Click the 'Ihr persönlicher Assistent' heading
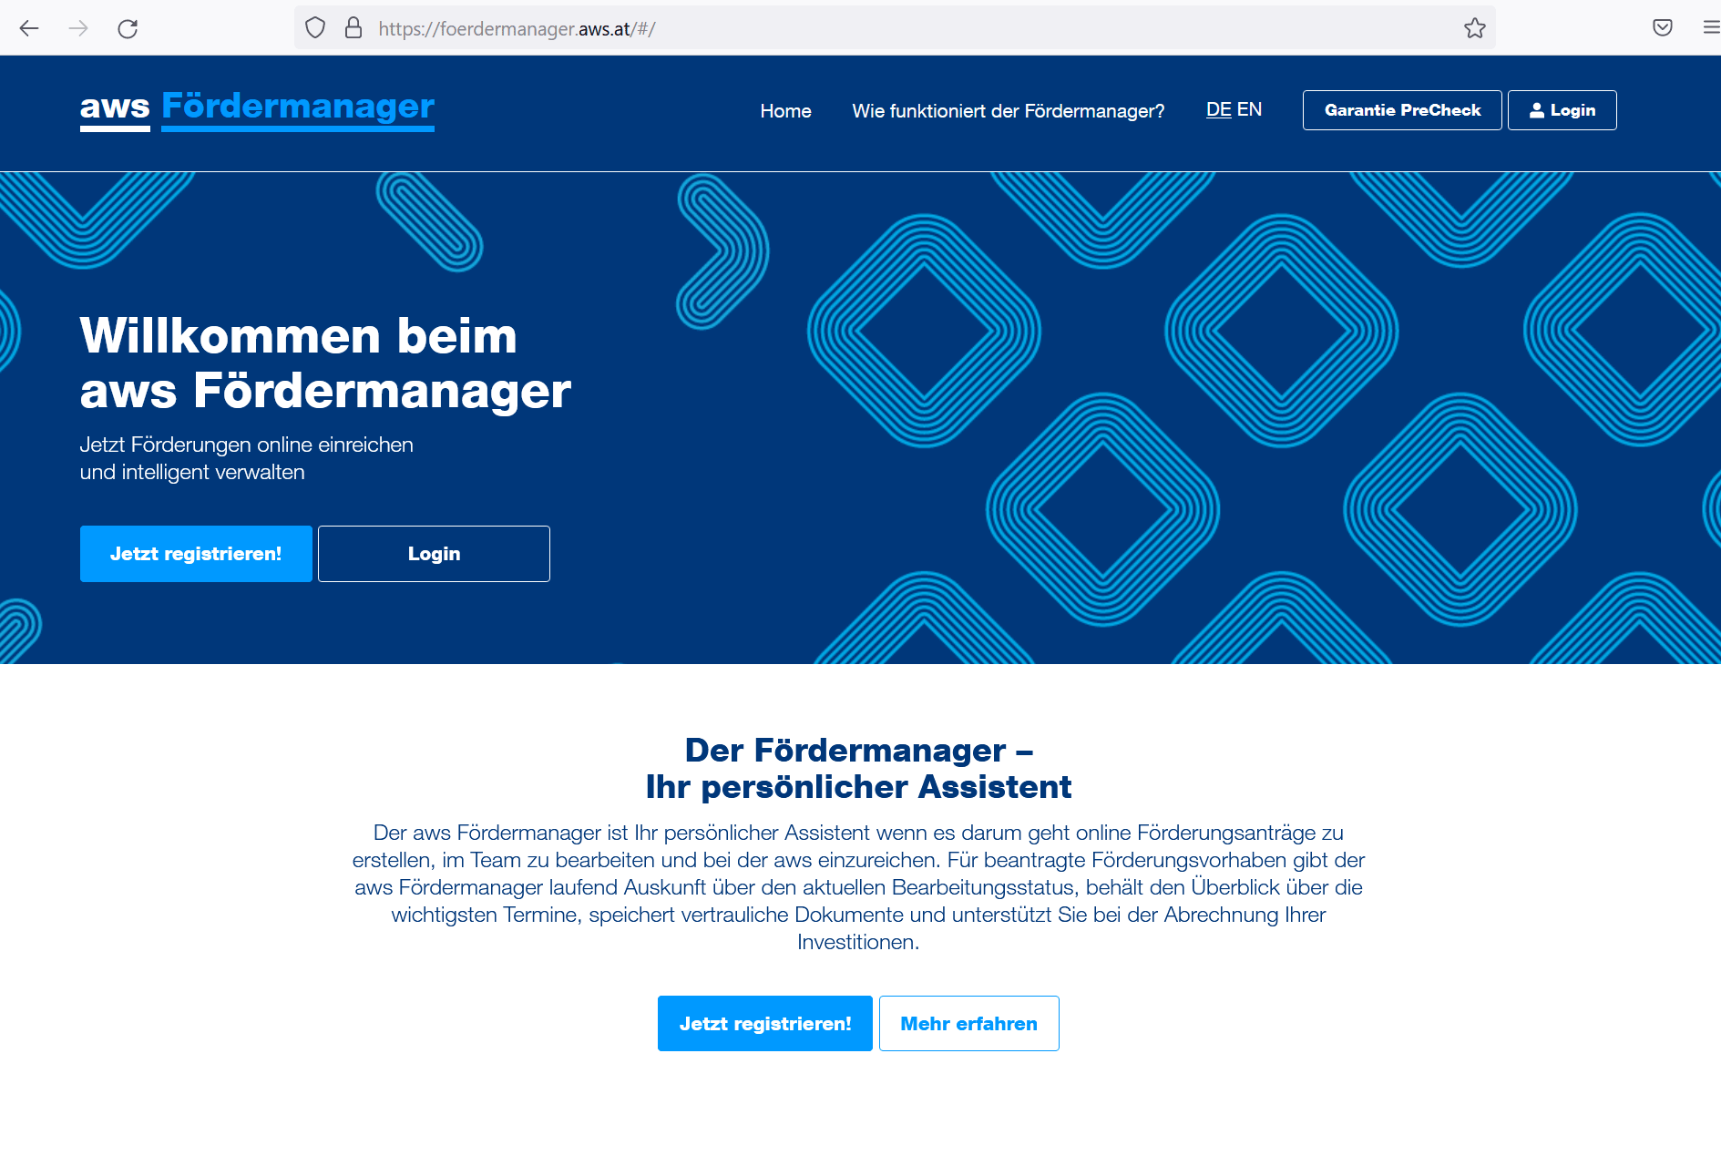The image size is (1721, 1166). point(858,786)
